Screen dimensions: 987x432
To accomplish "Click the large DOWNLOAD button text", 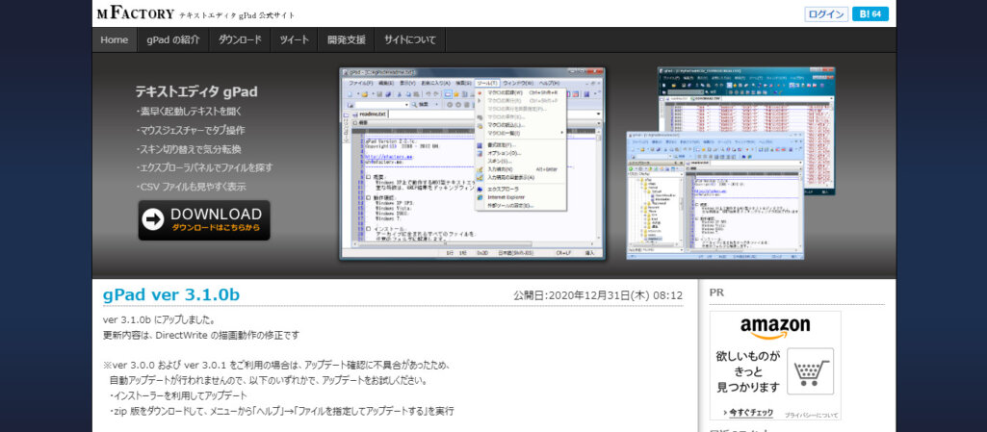I will pos(216,215).
